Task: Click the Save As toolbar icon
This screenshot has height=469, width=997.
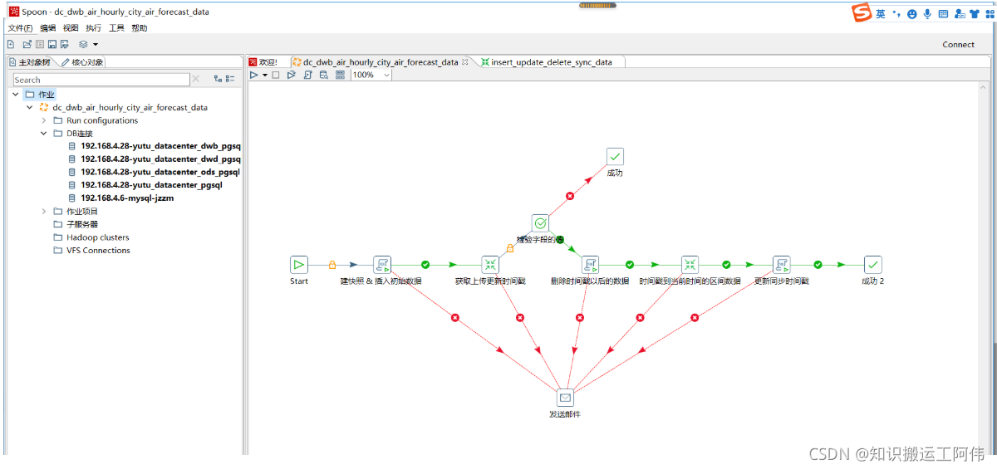Action: pos(64,44)
